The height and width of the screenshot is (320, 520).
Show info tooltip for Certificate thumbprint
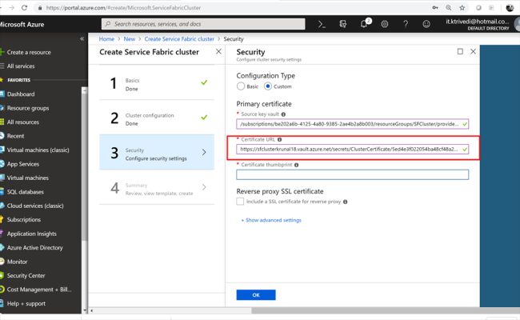[x=297, y=165]
